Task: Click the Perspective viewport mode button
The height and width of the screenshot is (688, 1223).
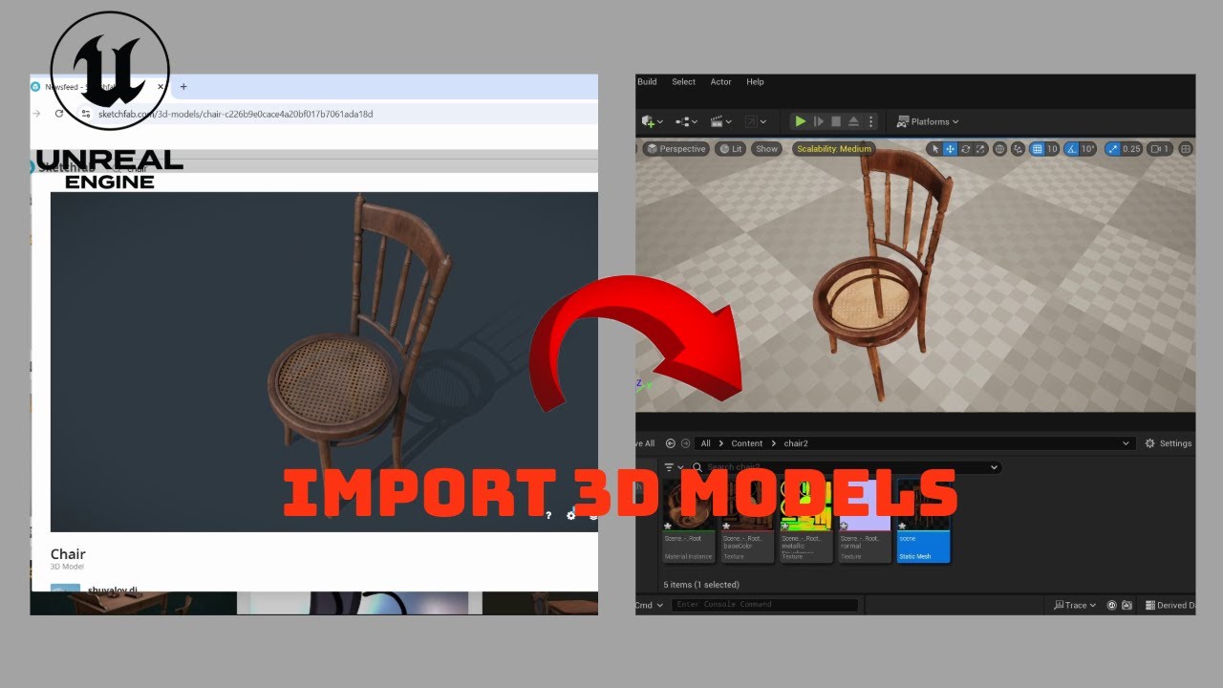Action: [676, 149]
